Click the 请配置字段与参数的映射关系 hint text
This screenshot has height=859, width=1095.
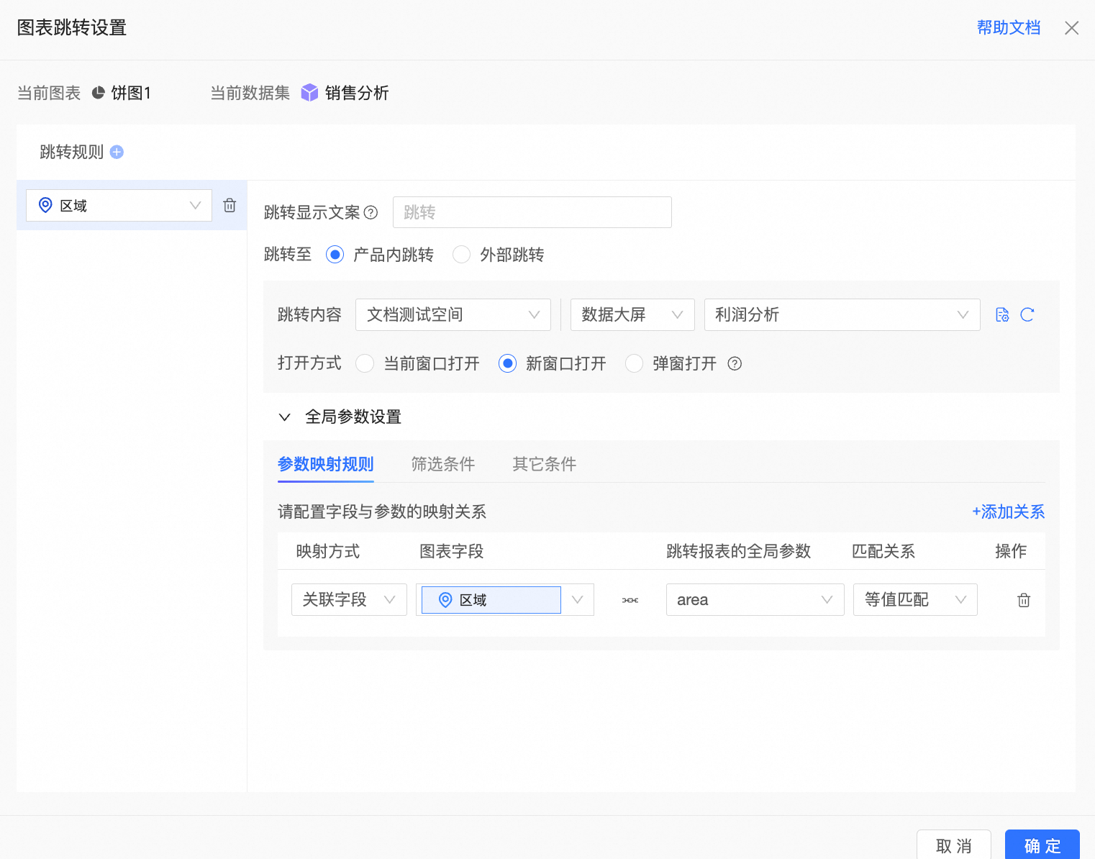(382, 512)
